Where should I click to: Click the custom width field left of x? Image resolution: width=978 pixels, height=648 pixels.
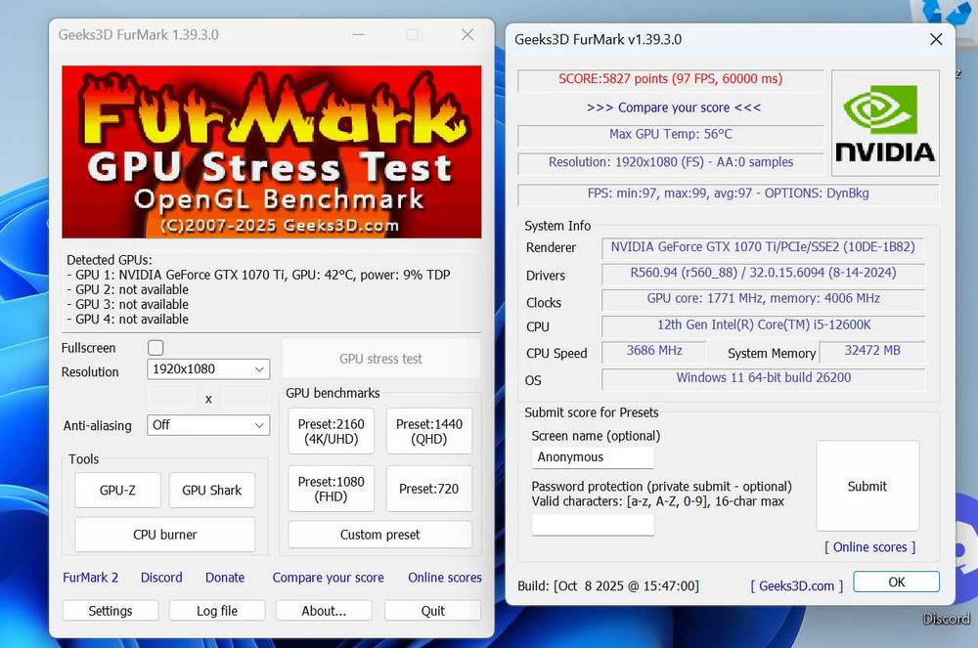[x=171, y=398]
